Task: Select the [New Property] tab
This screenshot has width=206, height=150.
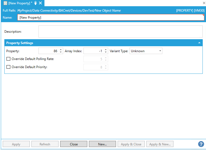Action: pyautogui.click(x=19, y=3)
